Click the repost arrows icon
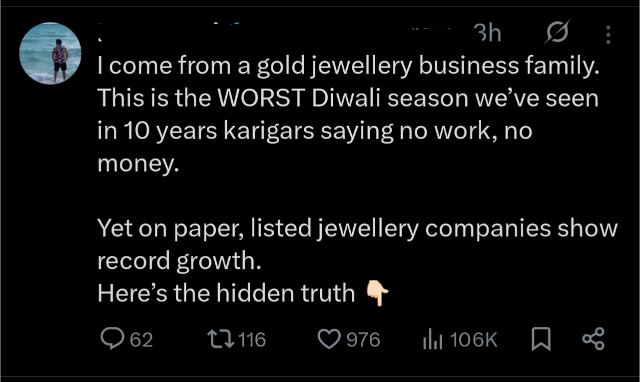 pyautogui.click(x=220, y=339)
